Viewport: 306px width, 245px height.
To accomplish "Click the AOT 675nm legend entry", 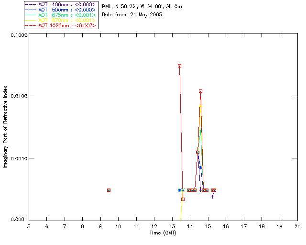I will [x=61, y=15].
